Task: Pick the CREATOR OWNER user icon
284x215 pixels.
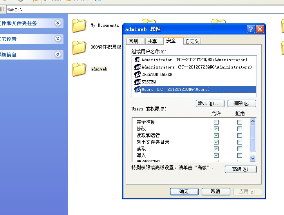Action: 137,74
